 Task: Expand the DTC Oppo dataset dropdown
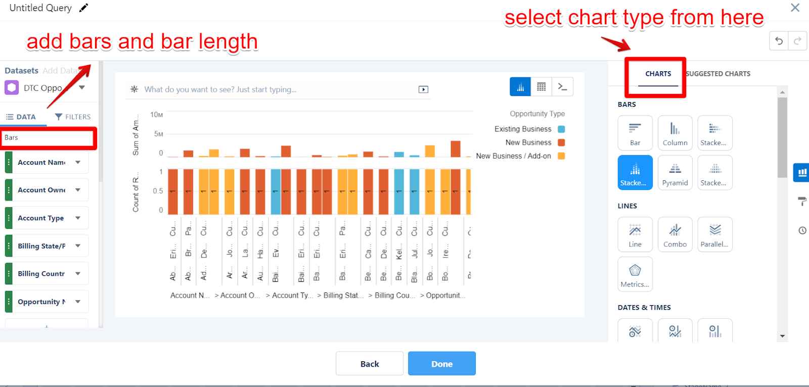[81, 87]
